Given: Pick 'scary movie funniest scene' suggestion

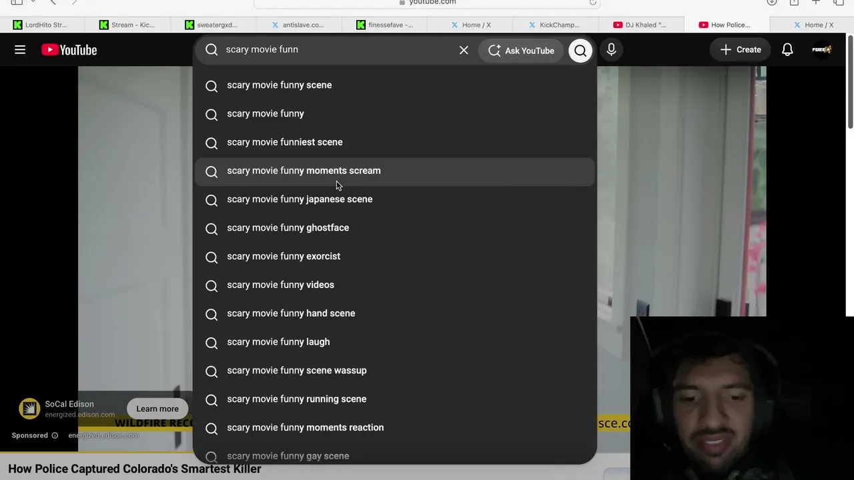Looking at the screenshot, I should tap(395, 143).
